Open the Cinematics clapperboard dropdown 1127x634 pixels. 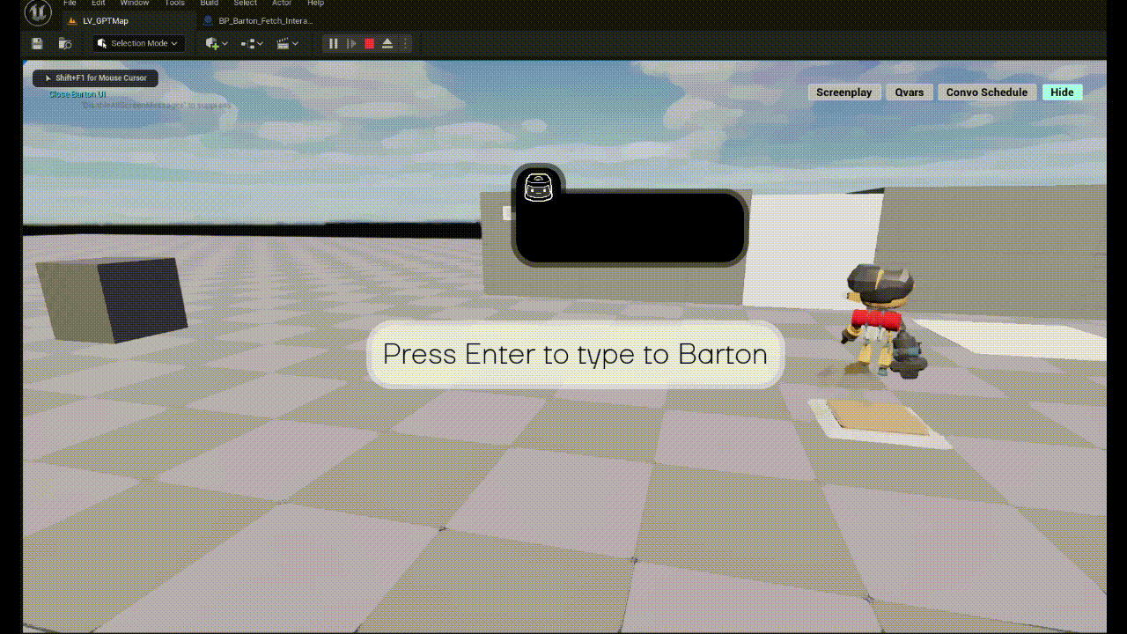point(287,43)
